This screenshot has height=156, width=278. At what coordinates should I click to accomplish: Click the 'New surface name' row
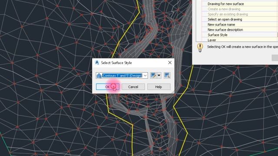(x=240, y=24)
